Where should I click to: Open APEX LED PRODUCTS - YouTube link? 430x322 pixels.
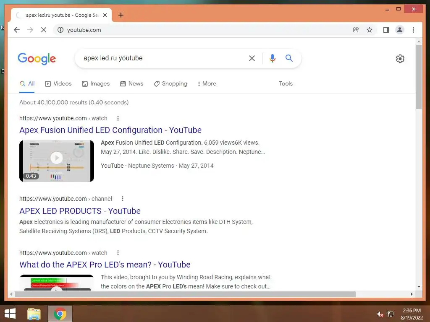pyautogui.click(x=80, y=211)
